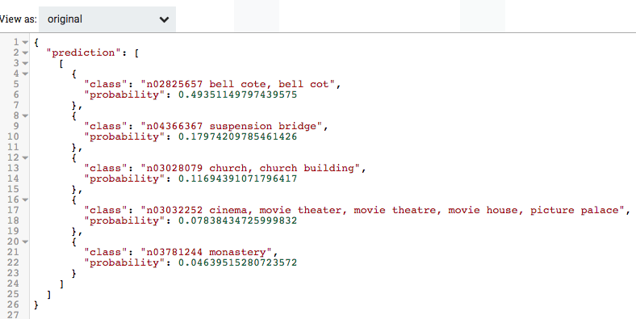Click the "n04366367 suspension bridge" class value
The image size is (636, 319).
click(232, 126)
